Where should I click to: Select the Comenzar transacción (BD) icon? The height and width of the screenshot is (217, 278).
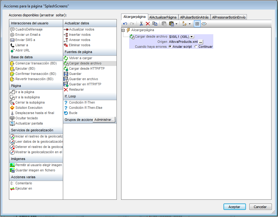12,63
